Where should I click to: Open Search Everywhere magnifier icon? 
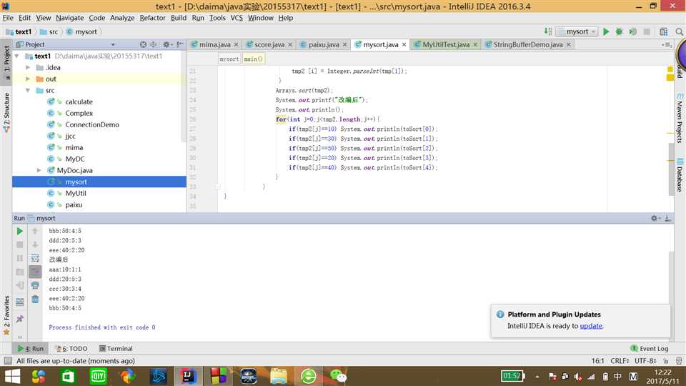click(679, 31)
